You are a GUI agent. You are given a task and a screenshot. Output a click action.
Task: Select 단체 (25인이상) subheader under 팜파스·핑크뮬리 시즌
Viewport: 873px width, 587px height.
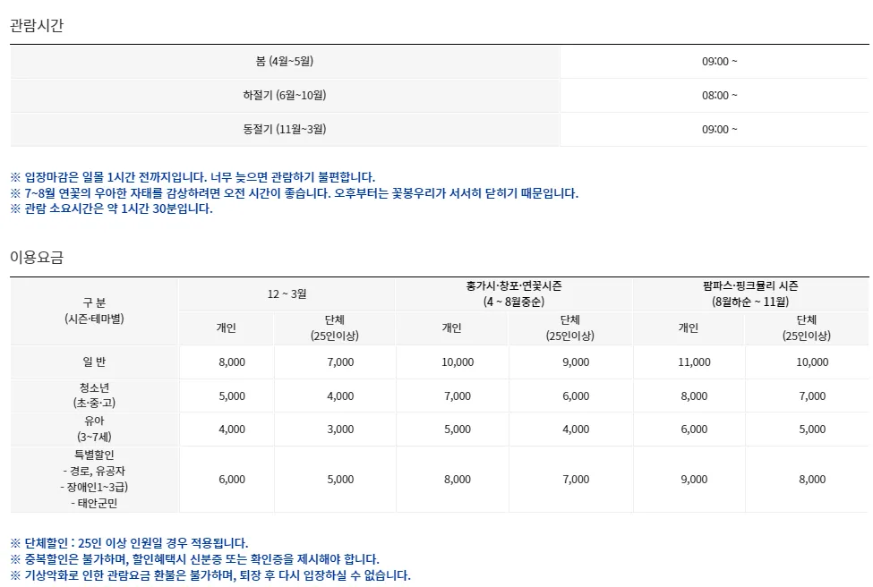click(x=807, y=328)
